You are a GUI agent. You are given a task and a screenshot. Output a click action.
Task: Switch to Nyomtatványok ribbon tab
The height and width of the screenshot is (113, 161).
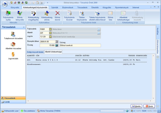coord(122,7)
